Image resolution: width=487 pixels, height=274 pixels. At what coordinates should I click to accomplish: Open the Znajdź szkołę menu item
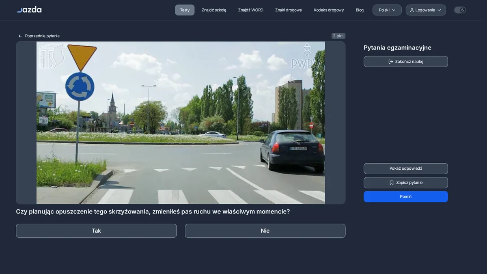point(214,10)
